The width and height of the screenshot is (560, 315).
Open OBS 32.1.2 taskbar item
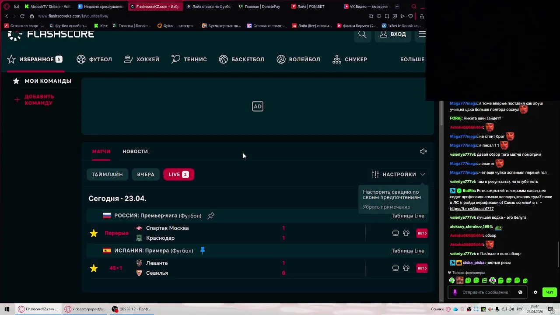[131, 309]
